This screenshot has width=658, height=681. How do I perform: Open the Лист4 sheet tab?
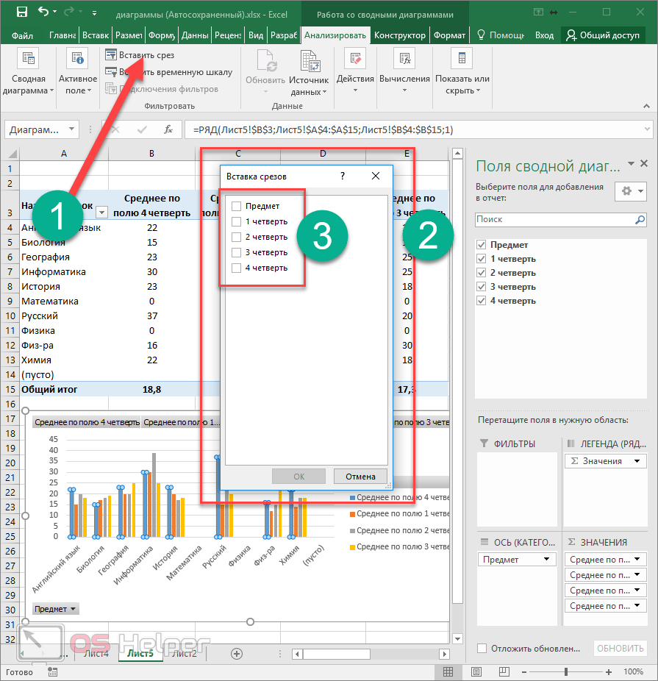click(96, 653)
